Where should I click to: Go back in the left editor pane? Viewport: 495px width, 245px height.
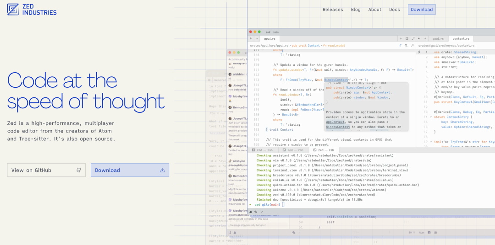click(251, 39)
